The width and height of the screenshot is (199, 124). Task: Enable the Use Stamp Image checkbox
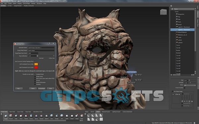tap(172, 91)
